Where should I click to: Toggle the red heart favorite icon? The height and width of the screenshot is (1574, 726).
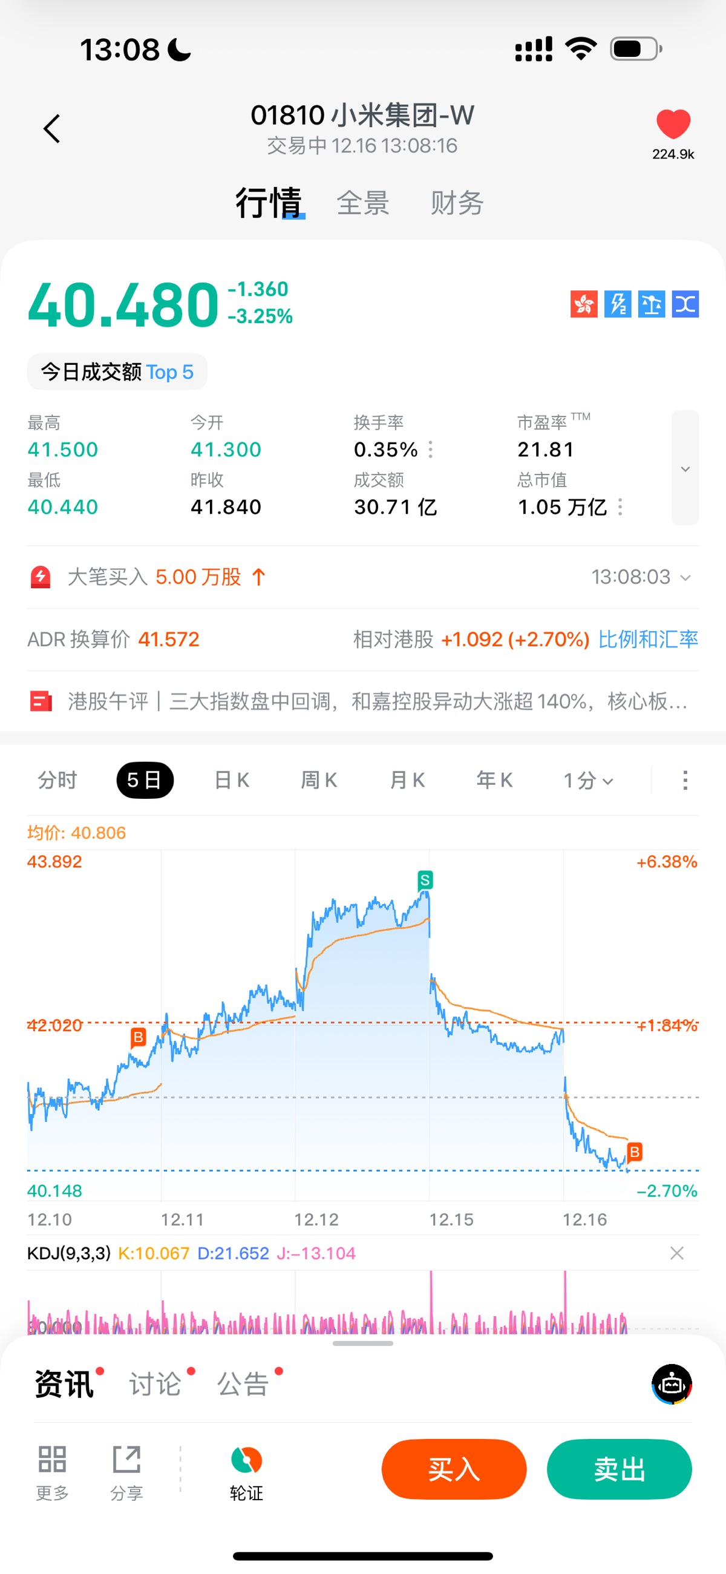pyautogui.click(x=673, y=124)
